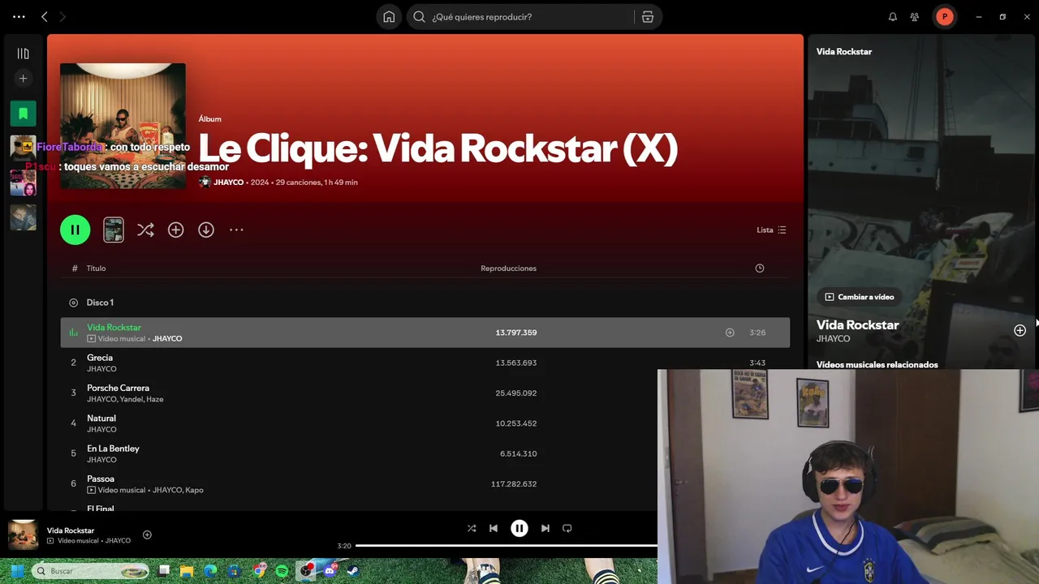Click the Disco 1 header
This screenshot has width=1039, height=584.
pyautogui.click(x=100, y=303)
